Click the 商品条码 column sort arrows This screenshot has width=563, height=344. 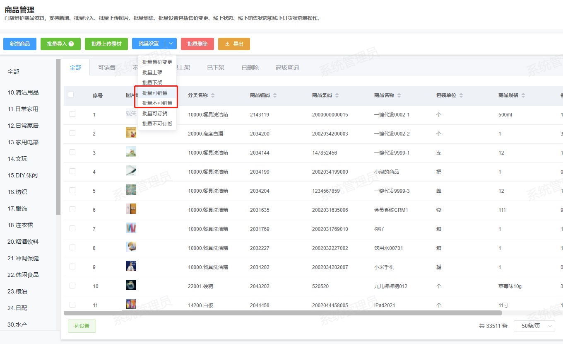pos(337,95)
